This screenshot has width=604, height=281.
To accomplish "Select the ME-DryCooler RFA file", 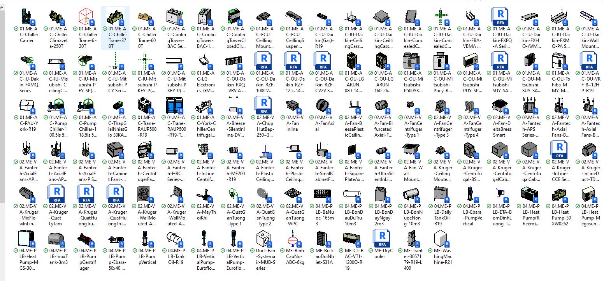I will coord(381,239).
